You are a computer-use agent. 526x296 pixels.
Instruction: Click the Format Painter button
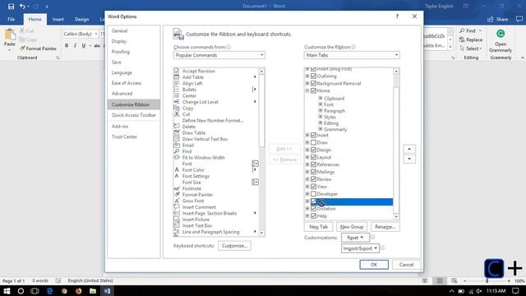(x=38, y=49)
